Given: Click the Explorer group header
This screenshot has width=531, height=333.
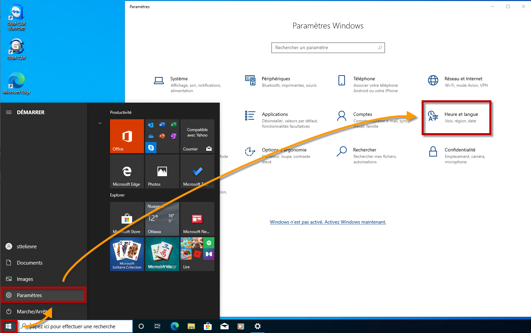Looking at the screenshot, I should tap(117, 195).
